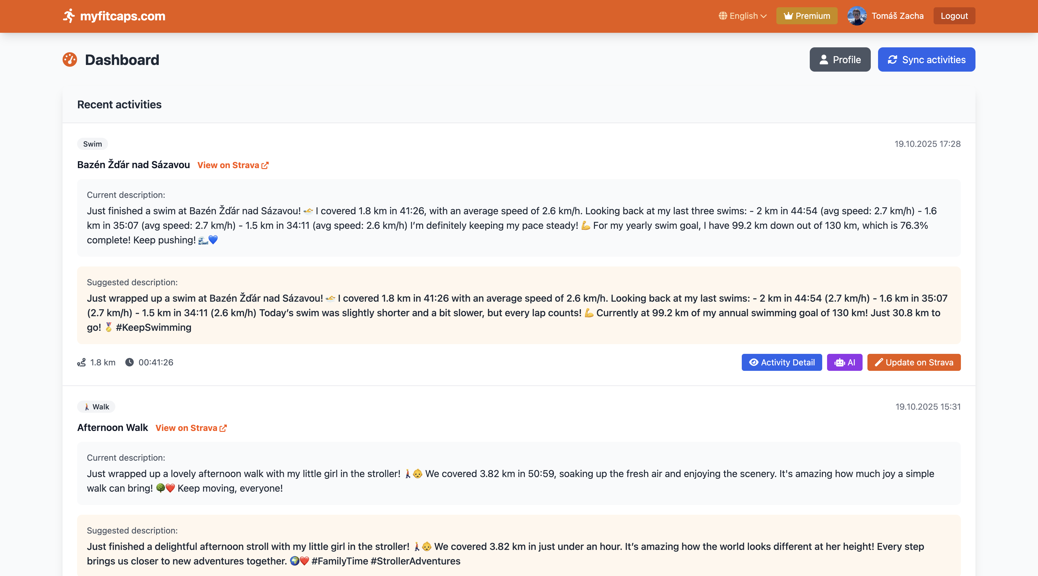Click the robot icon on the AI button
The height and width of the screenshot is (576, 1038).
840,362
